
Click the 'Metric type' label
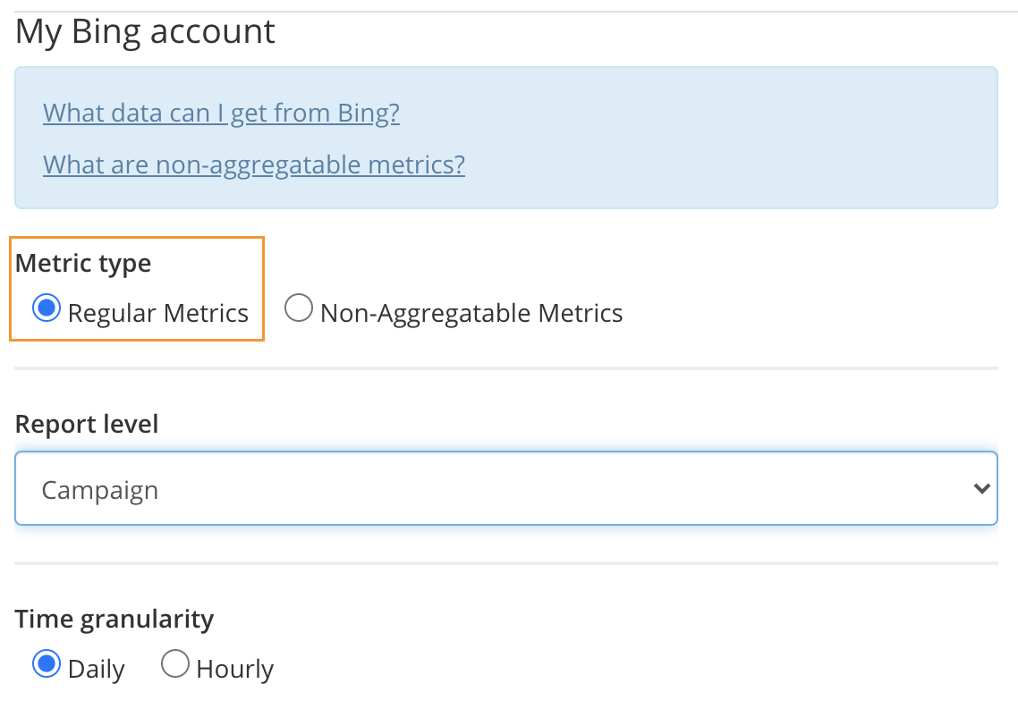(83, 264)
